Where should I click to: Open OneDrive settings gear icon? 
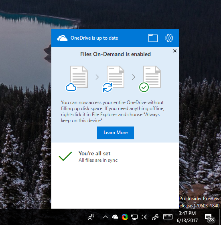tap(169, 38)
